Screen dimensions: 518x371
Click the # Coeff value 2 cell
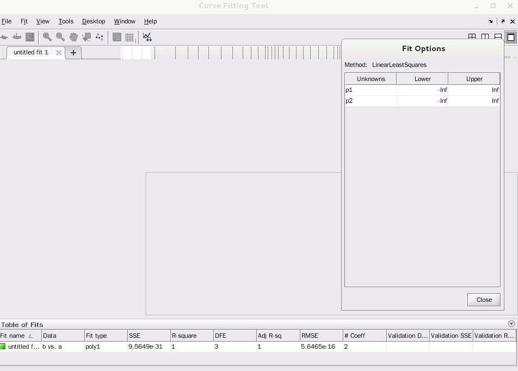(x=365, y=347)
